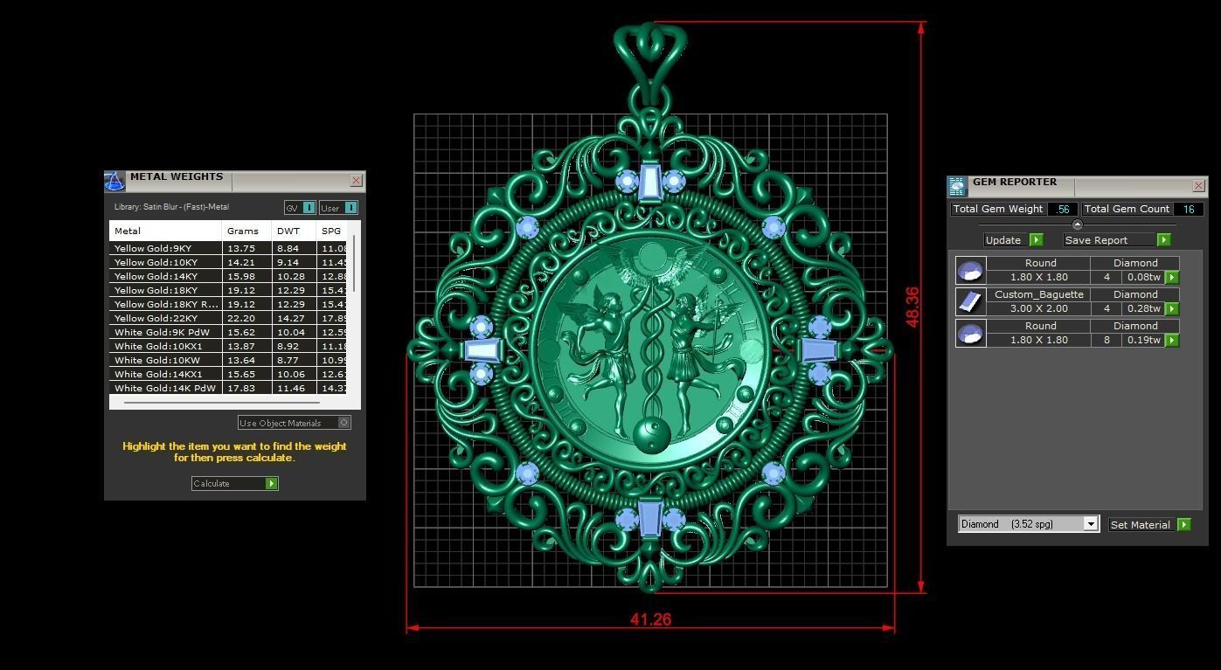This screenshot has height=670, width=1221.
Task: Click green arrow beside 0.19tw
Action: point(1172,340)
